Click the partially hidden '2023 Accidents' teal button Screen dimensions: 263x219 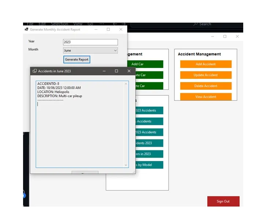click(149, 132)
